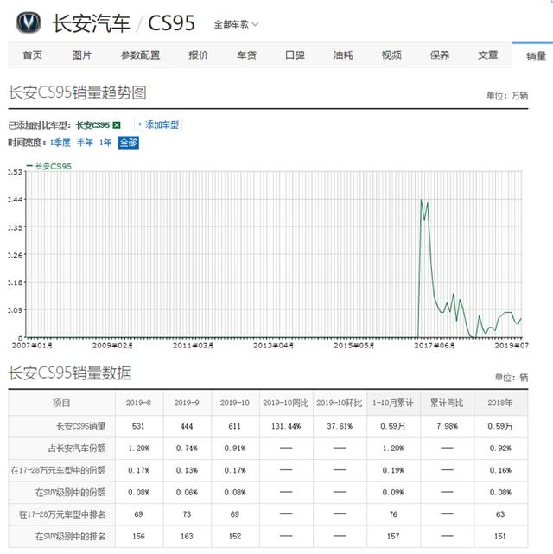Switch to the 图片 tab
The width and height of the screenshot is (553, 554).
tap(81, 55)
